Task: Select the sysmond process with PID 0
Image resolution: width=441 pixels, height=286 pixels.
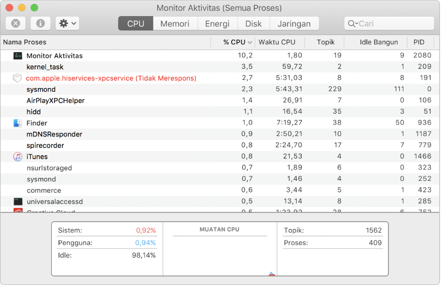Action: click(x=220, y=89)
